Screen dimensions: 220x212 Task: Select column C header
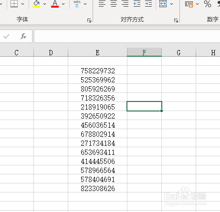pos(16,52)
